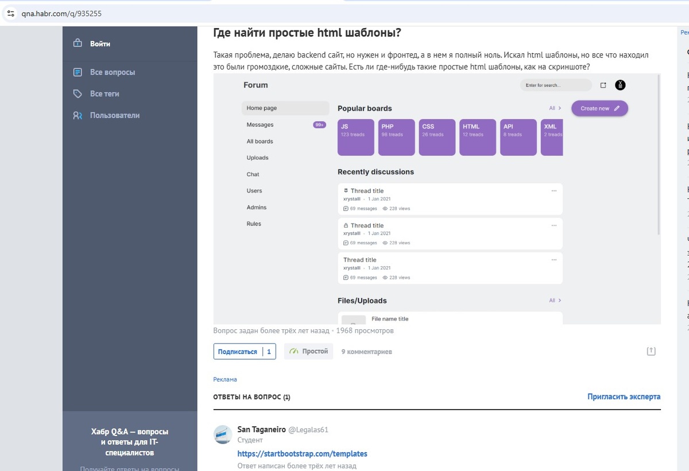Open the startbootstrap.com templates link

[x=302, y=454]
